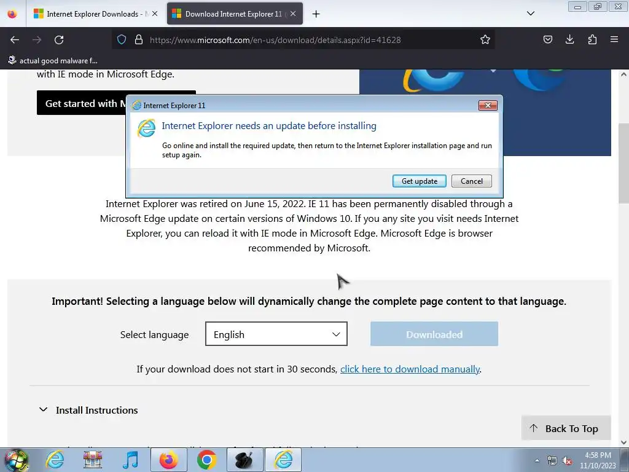The width and height of the screenshot is (629, 472).
Task: Open the taskbar icon next to Internet Explorer
Action: pos(93,460)
